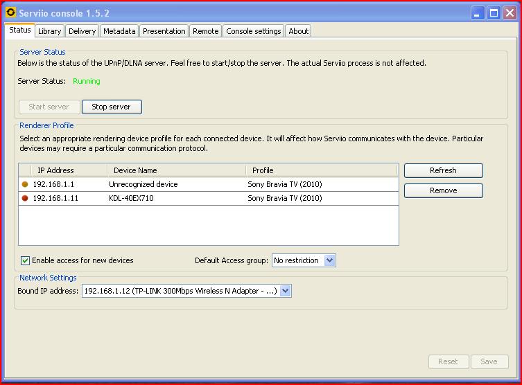Stop the server
The width and height of the screenshot is (522, 385).
click(112, 107)
